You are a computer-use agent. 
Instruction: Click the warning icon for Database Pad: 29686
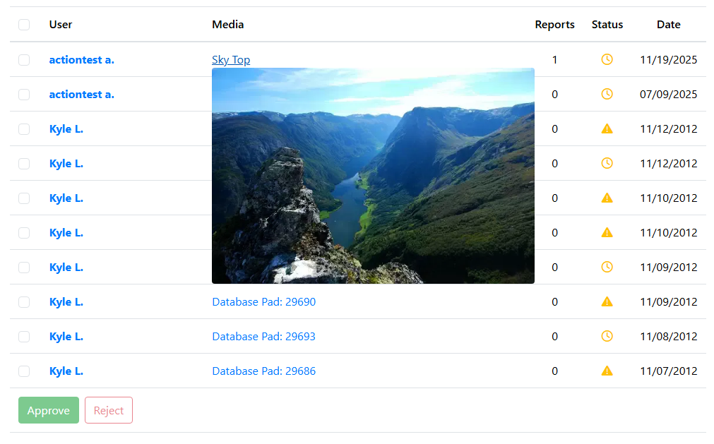(x=607, y=371)
